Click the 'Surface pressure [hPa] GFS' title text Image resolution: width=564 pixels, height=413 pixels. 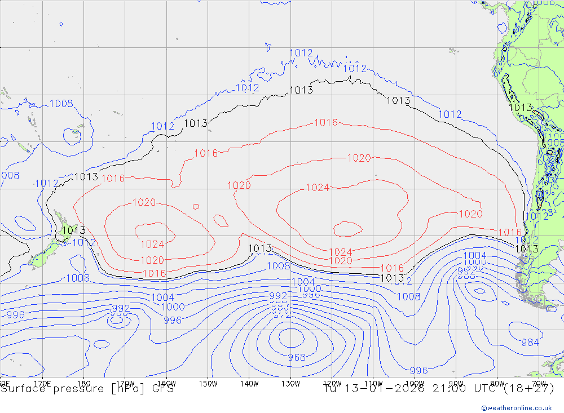[x=87, y=389]
